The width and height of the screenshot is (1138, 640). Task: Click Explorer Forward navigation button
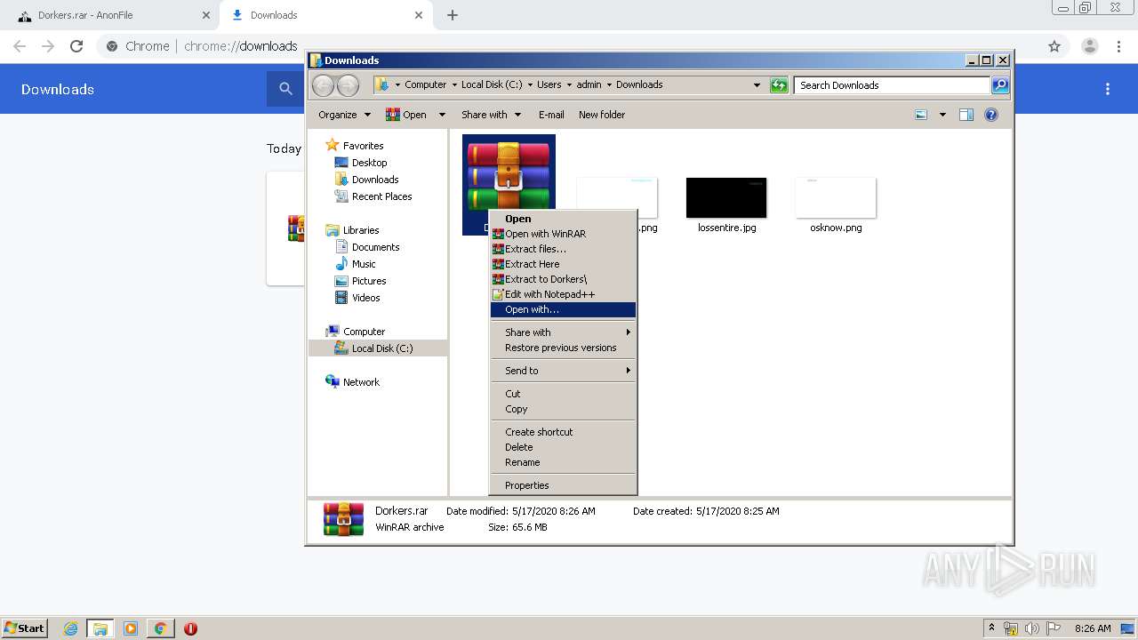click(348, 85)
